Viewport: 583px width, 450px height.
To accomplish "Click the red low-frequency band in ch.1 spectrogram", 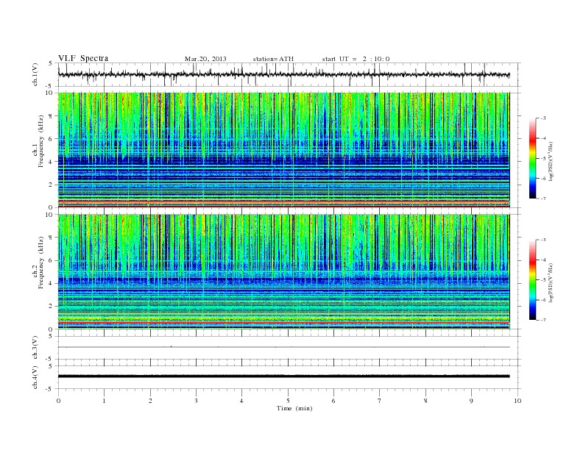I will pyautogui.click(x=283, y=201).
